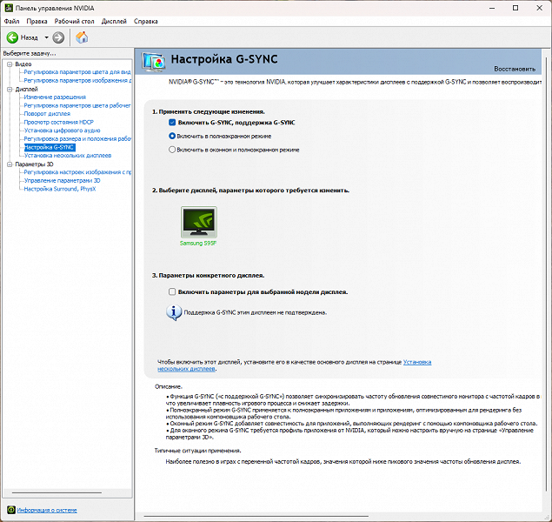Viewport: 552px width, 522px height.
Task: Click the NVIDIA system information icon
Action: coord(11,510)
